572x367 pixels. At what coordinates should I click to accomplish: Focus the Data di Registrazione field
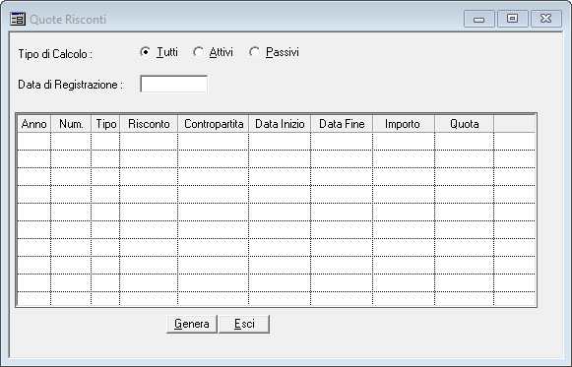coord(173,84)
